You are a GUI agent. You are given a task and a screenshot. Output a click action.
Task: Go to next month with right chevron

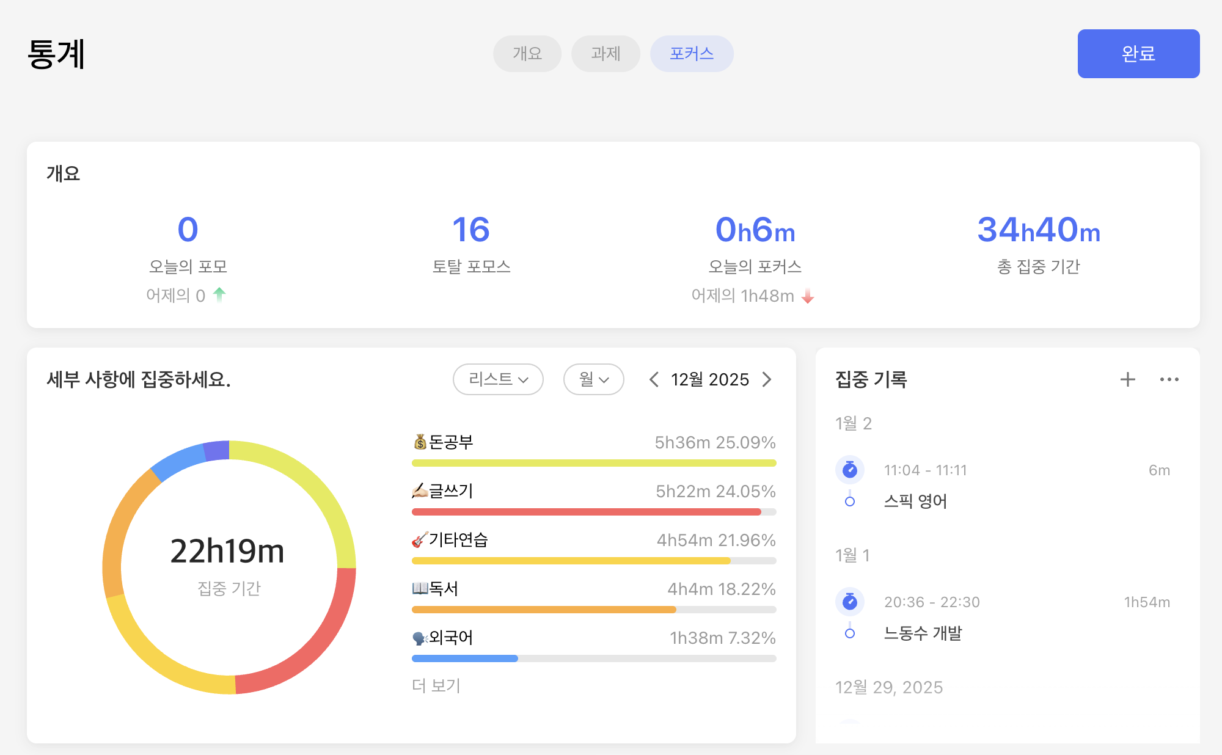767,379
